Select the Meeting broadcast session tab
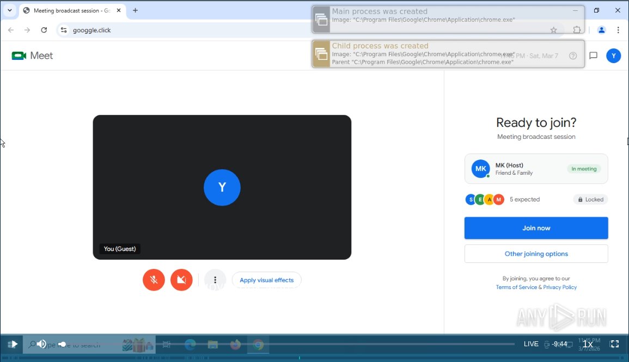629x362 pixels. click(x=72, y=11)
